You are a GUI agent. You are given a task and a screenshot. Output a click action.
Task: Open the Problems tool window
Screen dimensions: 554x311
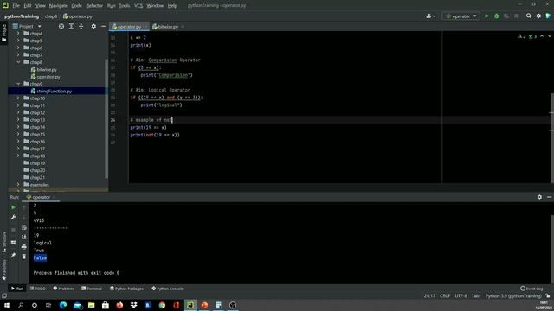coord(63,289)
